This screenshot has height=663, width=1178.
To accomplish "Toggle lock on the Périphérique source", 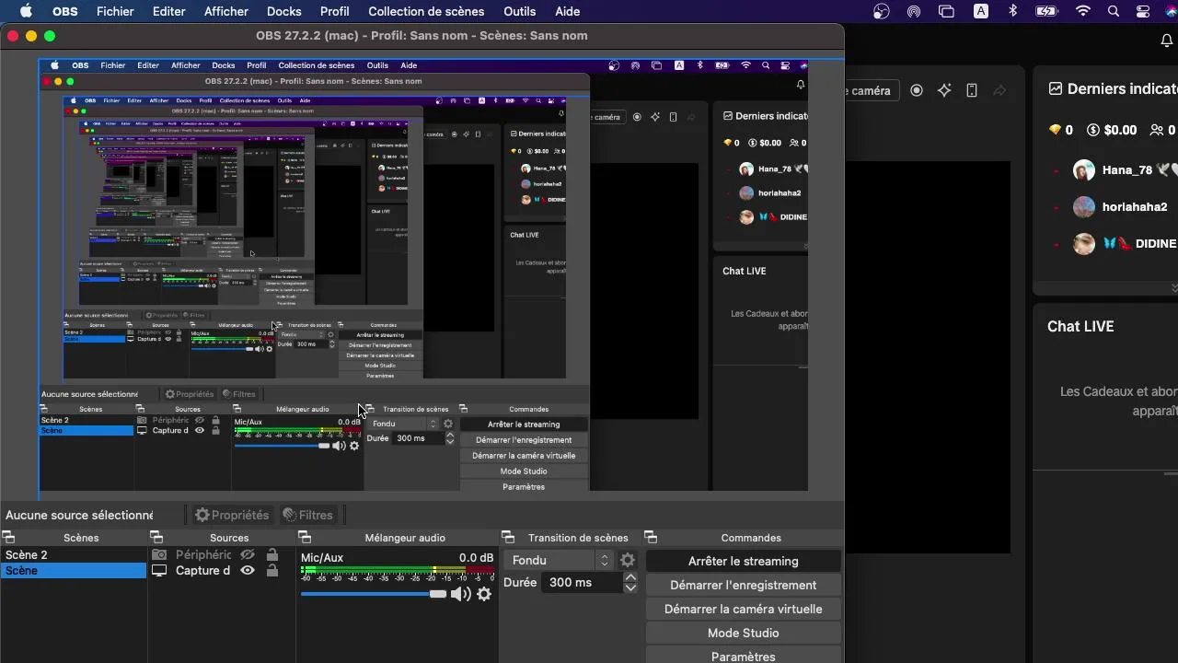I will [272, 555].
